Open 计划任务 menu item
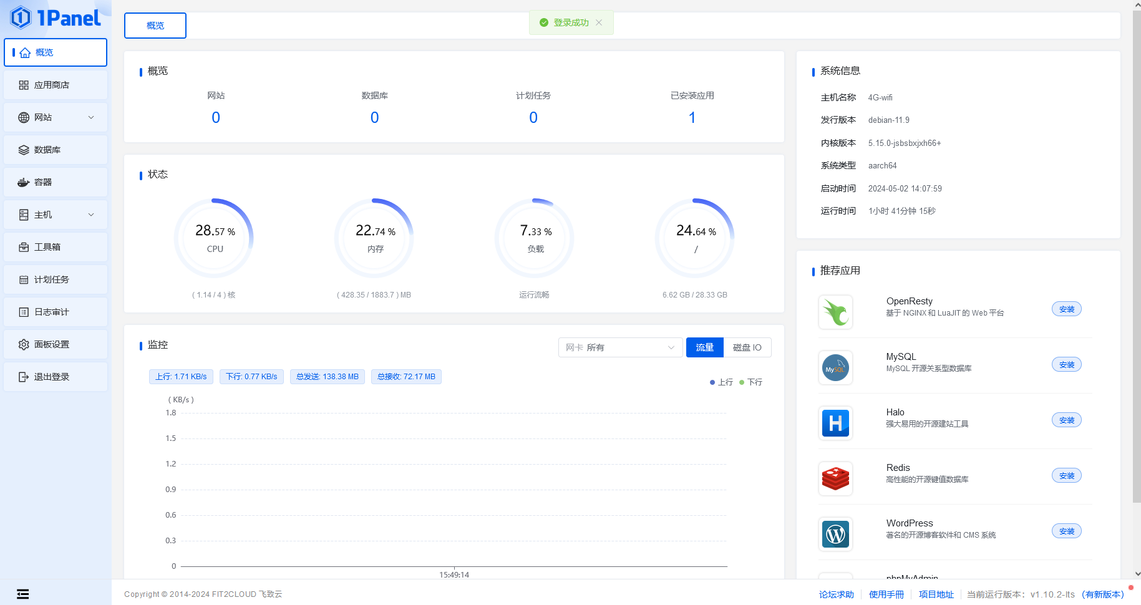The image size is (1141, 605). point(56,280)
